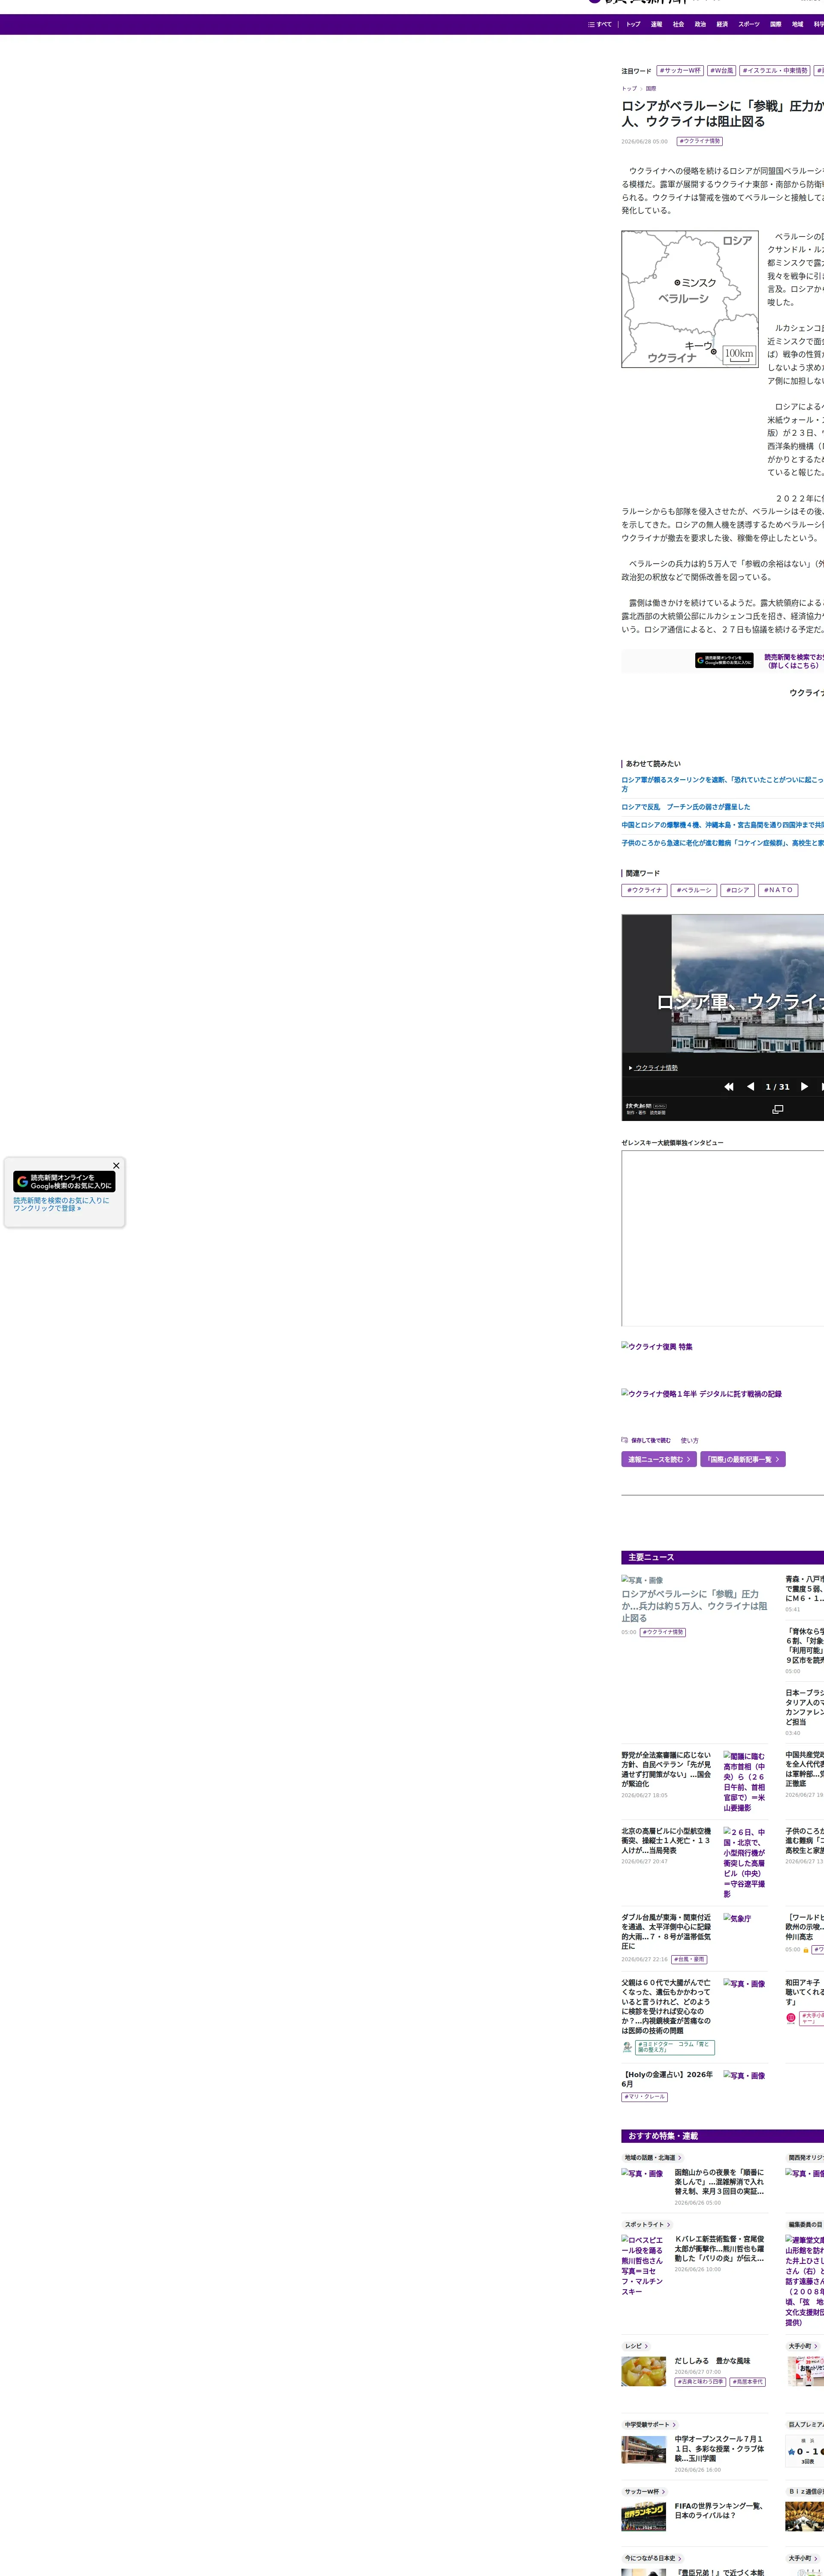Enlarge the Belarus-Ukraine map image
Viewport: 824px width, 2576px height.
[x=690, y=299]
